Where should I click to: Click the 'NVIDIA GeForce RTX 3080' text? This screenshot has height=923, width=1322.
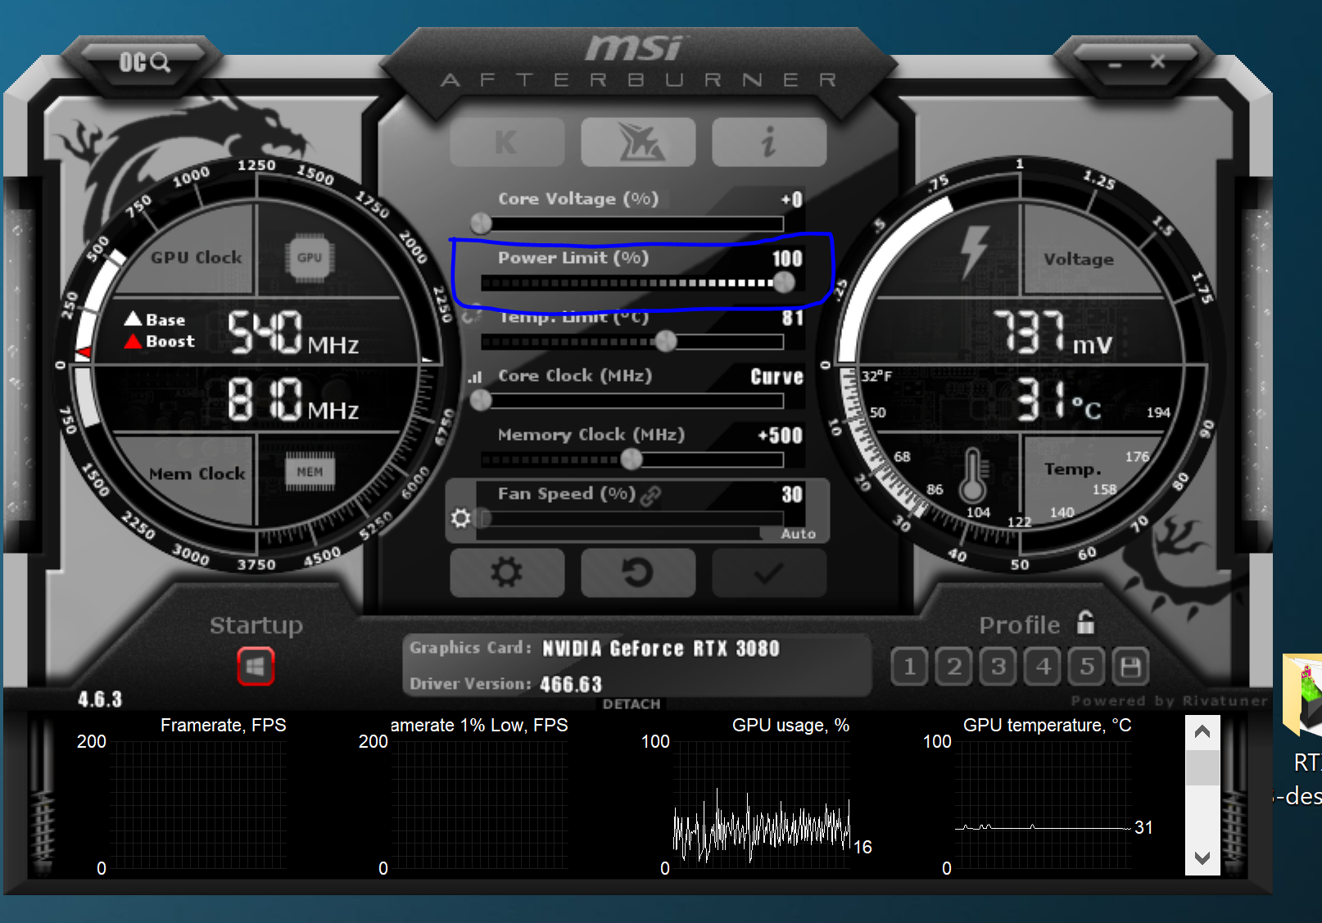[x=661, y=649]
